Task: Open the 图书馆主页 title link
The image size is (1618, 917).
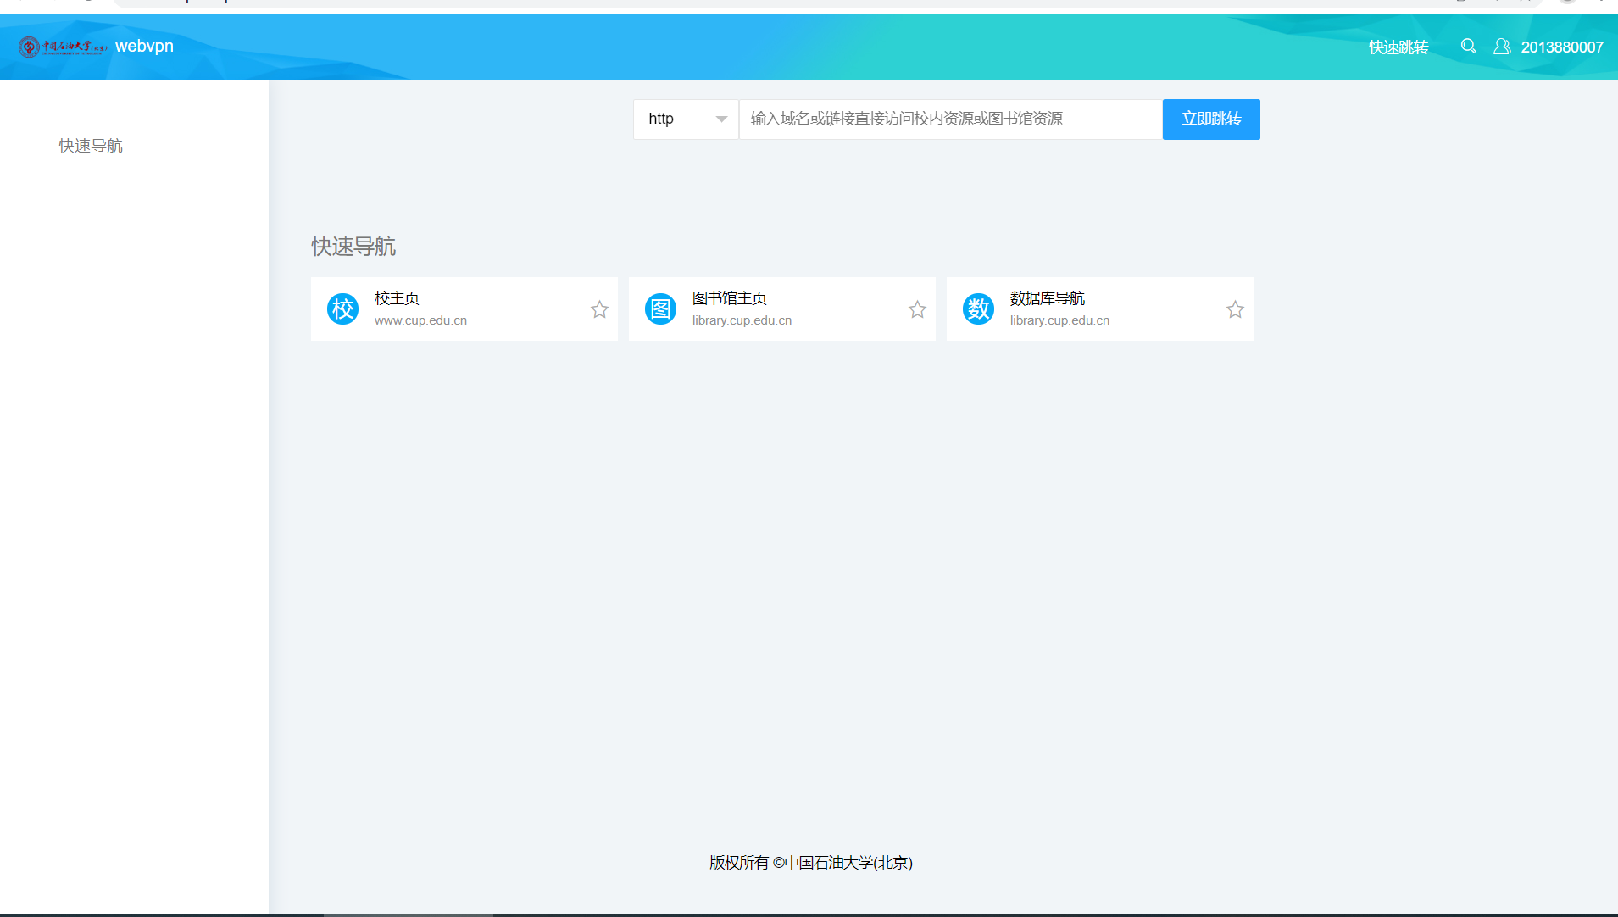Action: point(729,298)
